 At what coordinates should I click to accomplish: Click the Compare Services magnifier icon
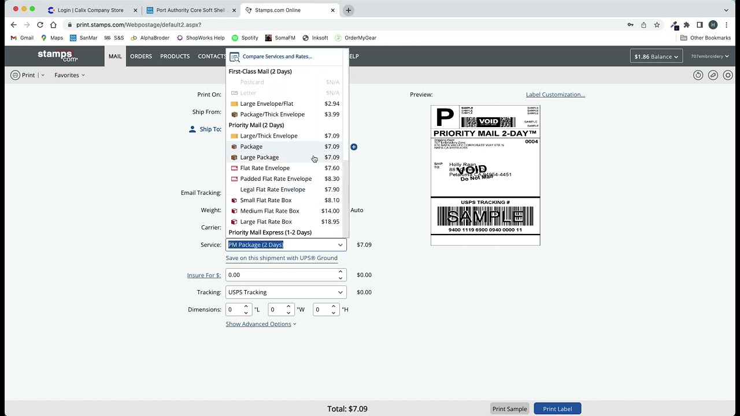click(234, 57)
